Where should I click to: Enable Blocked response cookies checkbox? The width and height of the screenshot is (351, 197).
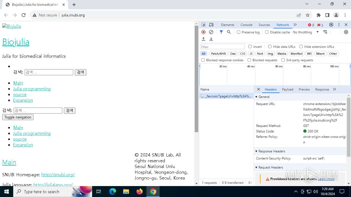pyautogui.click(x=203, y=60)
